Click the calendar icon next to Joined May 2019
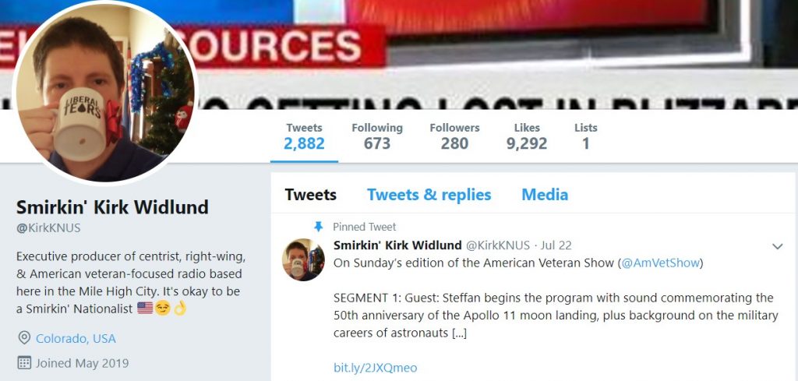The width and height of the screenshot is (798, 381). [x=24, y=363]
